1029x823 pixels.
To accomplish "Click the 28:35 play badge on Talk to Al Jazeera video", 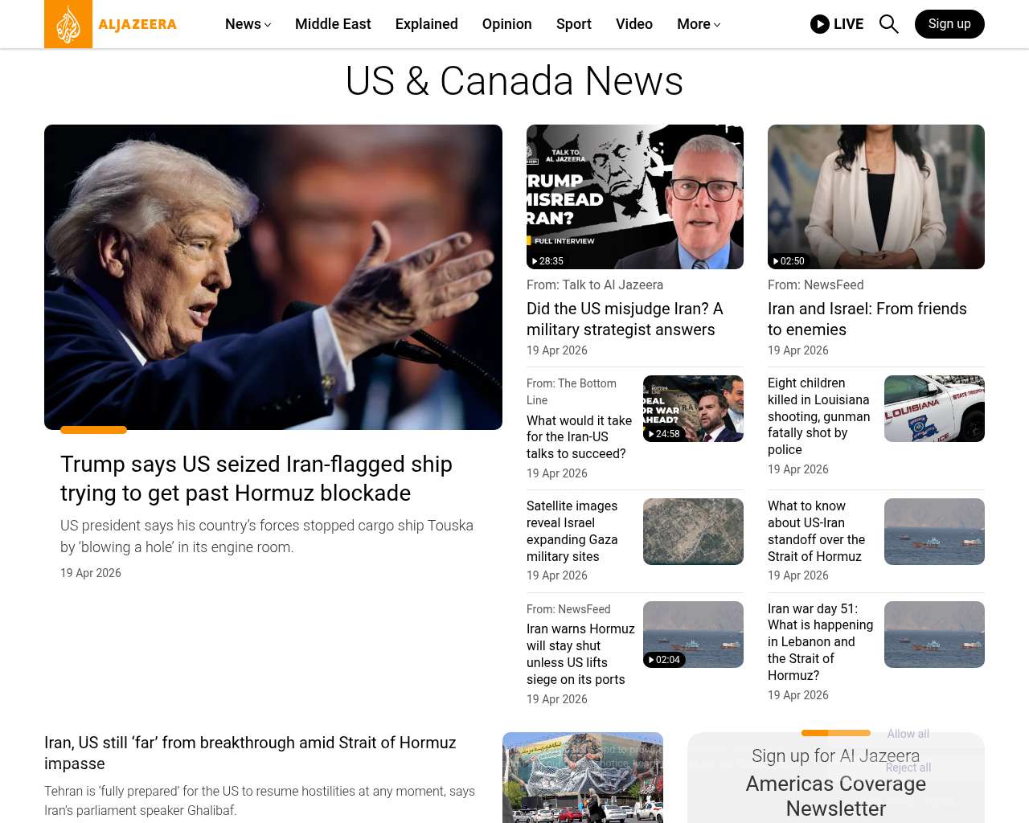I will (547, 261).
